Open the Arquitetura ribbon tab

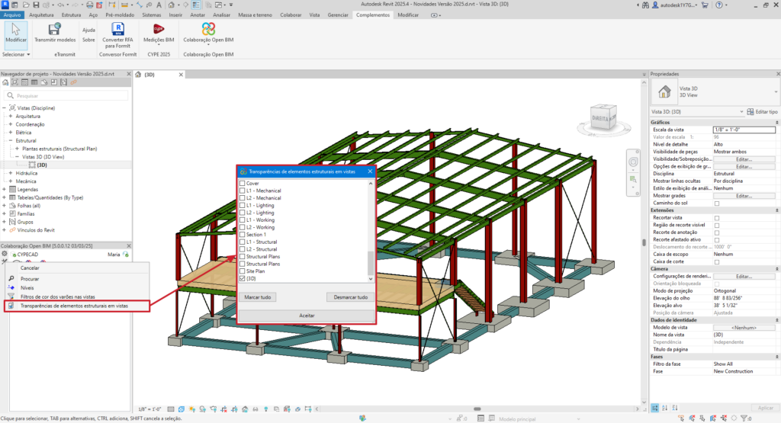(x=41, y=15)
